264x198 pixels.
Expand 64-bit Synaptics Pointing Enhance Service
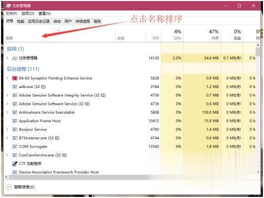(x=7, y=78)
